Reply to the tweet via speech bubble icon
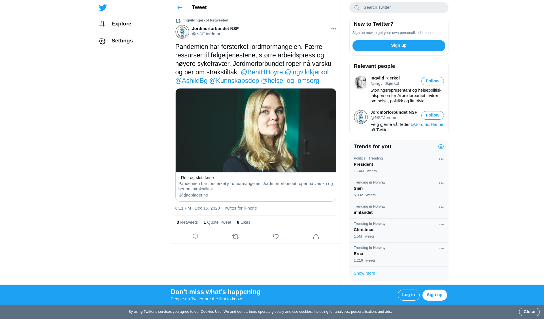544x319 pixels. (x=195, y=237)
